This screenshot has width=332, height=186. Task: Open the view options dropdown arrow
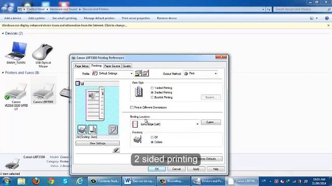point(317,18)
